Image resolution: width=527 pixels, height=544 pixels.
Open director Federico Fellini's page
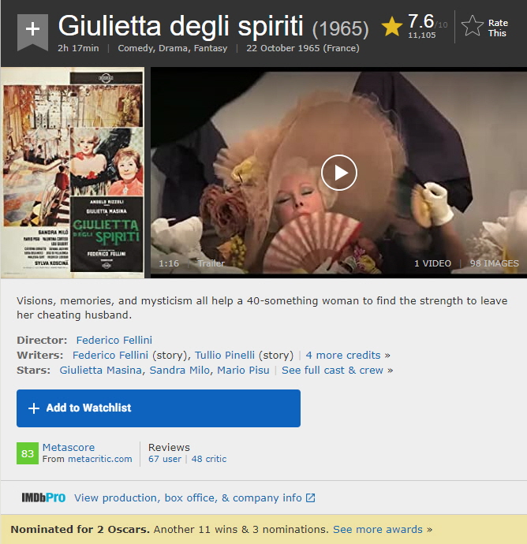pos(114,340)
